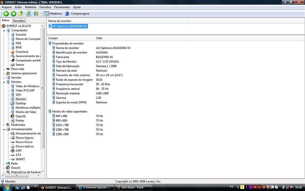Select the Fontes font icon
The width and height of the screenshot is (305, 191).
point(13,121)
